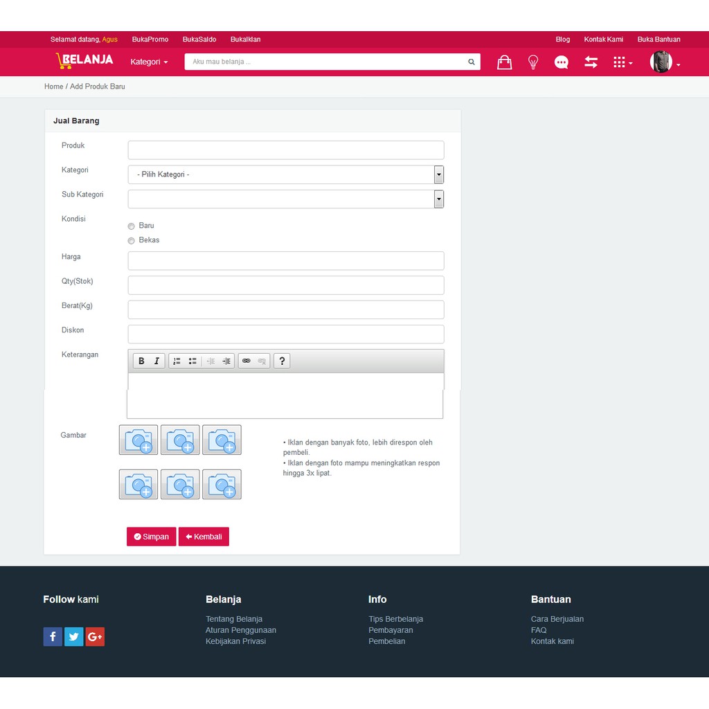Click the Kembali back button
Viewport: 709px width, 709px height.
point(204,537)
